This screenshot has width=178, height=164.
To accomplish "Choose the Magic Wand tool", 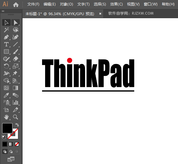I will coord(6,30).
